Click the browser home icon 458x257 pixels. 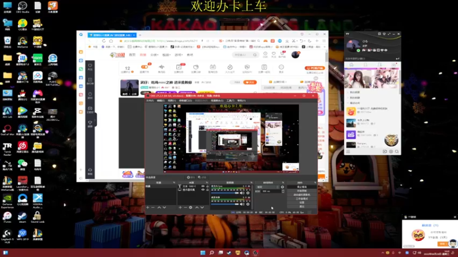tap(111, 41)
